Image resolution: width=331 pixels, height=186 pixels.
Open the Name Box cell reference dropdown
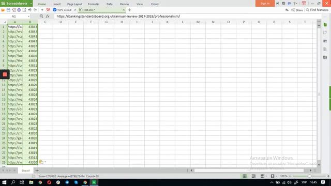tap(28, 16)
